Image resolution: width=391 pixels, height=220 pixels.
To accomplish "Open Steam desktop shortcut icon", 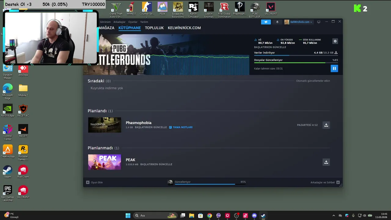I will [8, 172].
